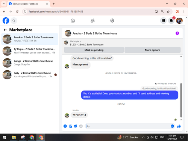The height and width of the screenshot is (141, 188).
Task: Click the install app icon in address bar
Action: [x=156, y=12]
